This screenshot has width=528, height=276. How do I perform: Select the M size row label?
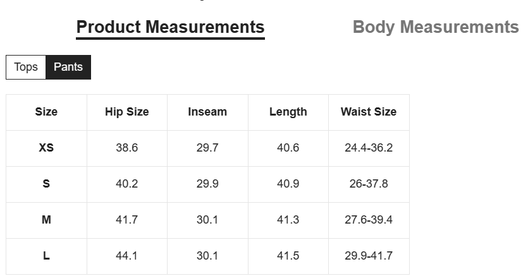coord(46,220)
